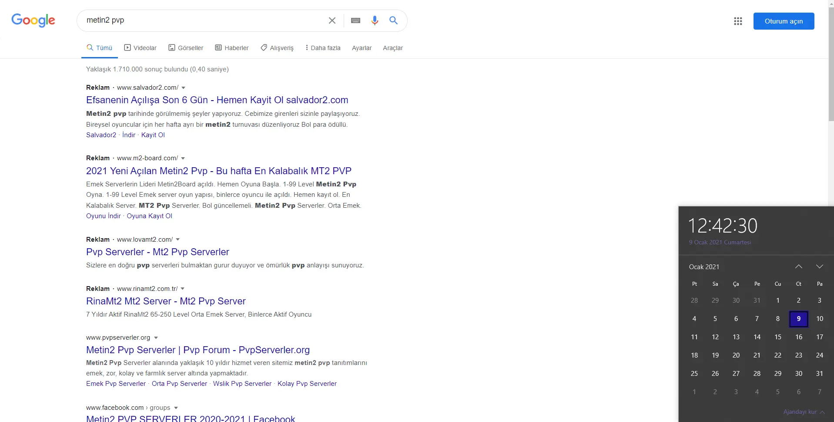Click the Salvador2 sitelink
Image resolution: width=834 pixels, height=422 pixels.
click(x=101, y=135)
